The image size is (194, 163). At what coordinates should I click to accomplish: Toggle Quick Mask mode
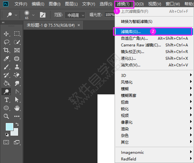click(x=6, y=142)
